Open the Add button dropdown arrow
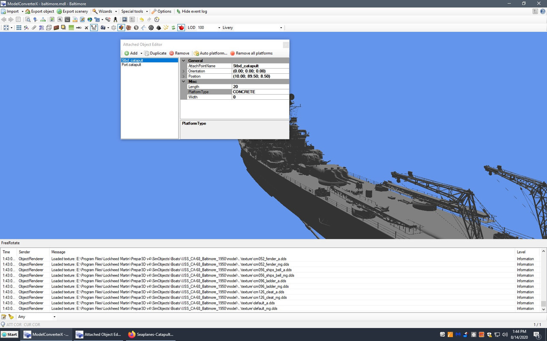The image size is (547, 341). [141, 53]
